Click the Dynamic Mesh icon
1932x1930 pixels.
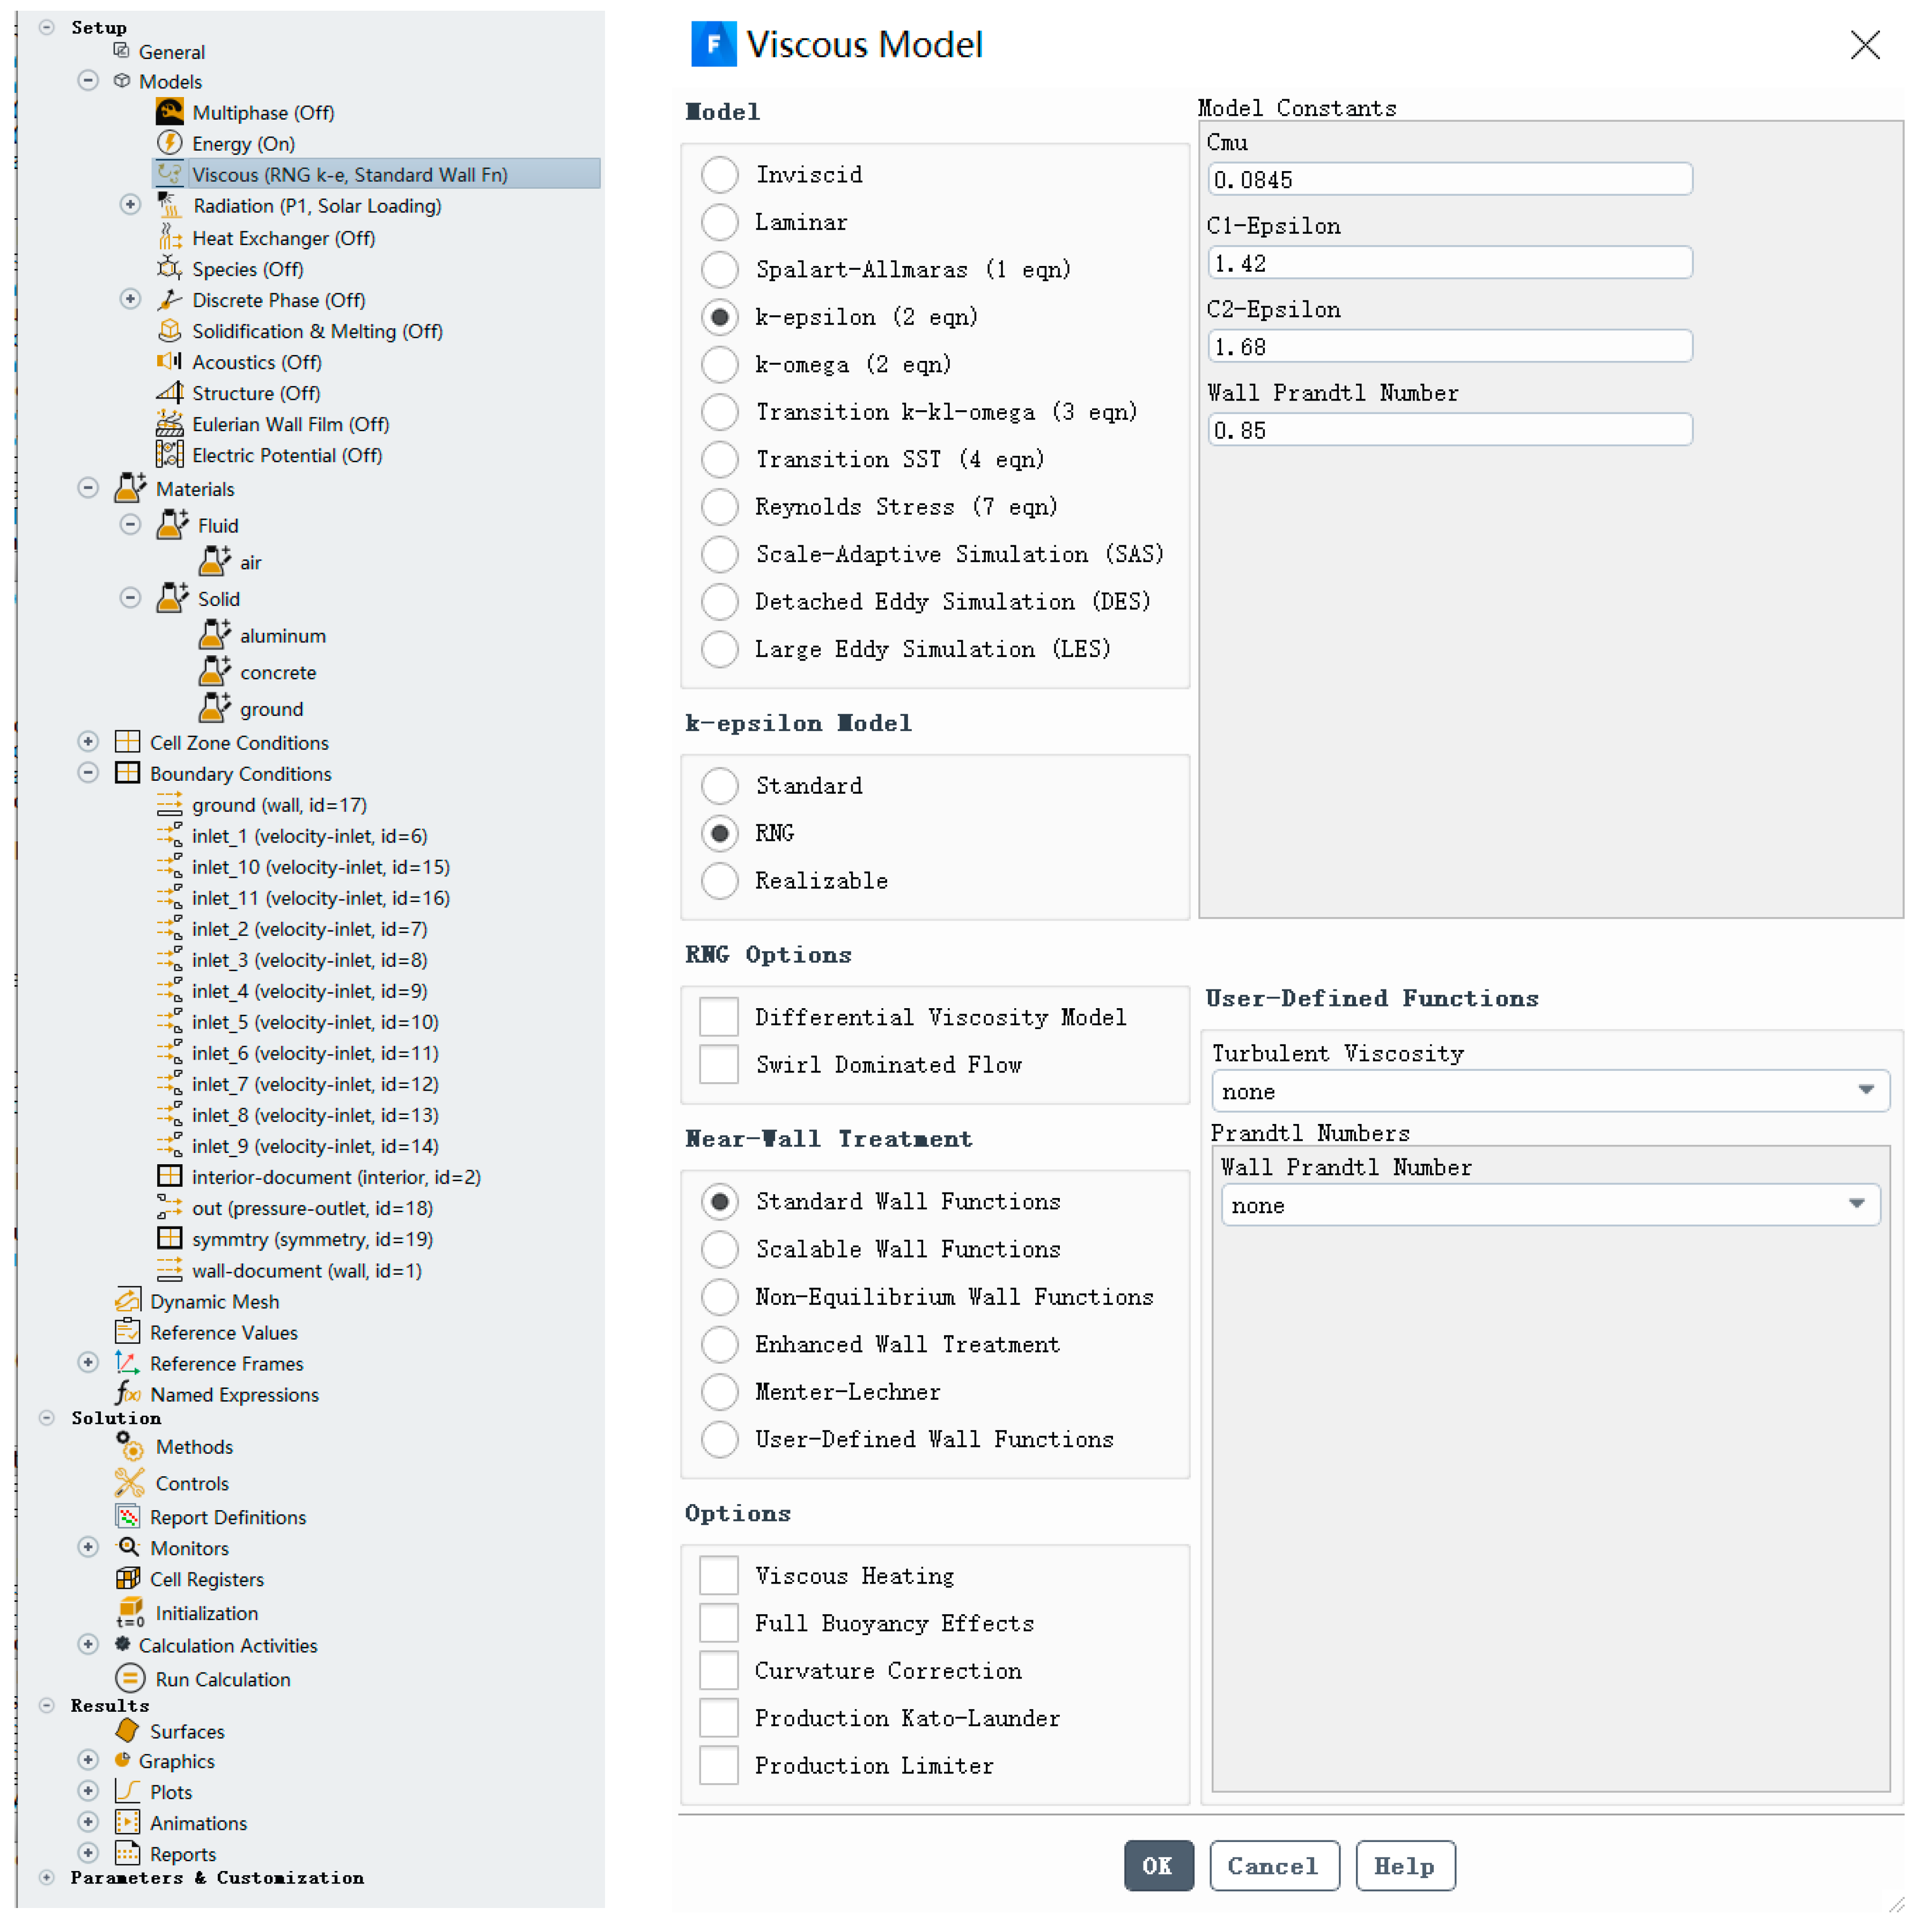tap(127, 1300)
